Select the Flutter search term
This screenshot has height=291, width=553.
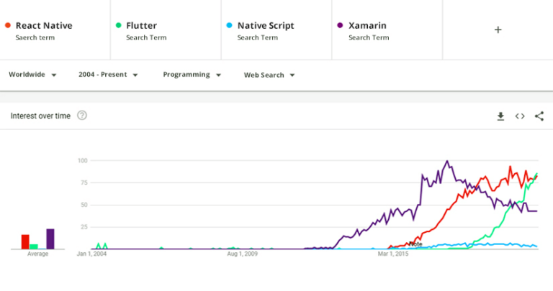click(x=141, y=26)
